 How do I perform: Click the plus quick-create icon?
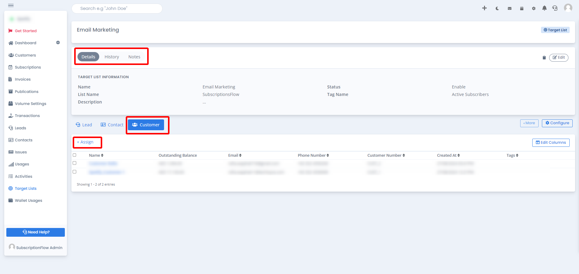pos(484,8)
